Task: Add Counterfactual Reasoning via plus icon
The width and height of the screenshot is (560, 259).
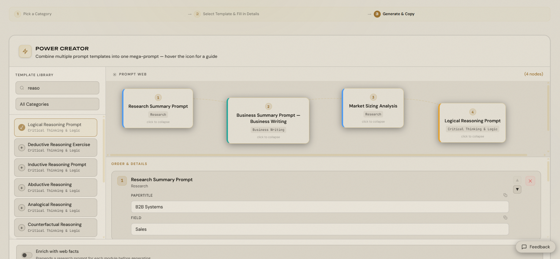Action: point(22,227)
